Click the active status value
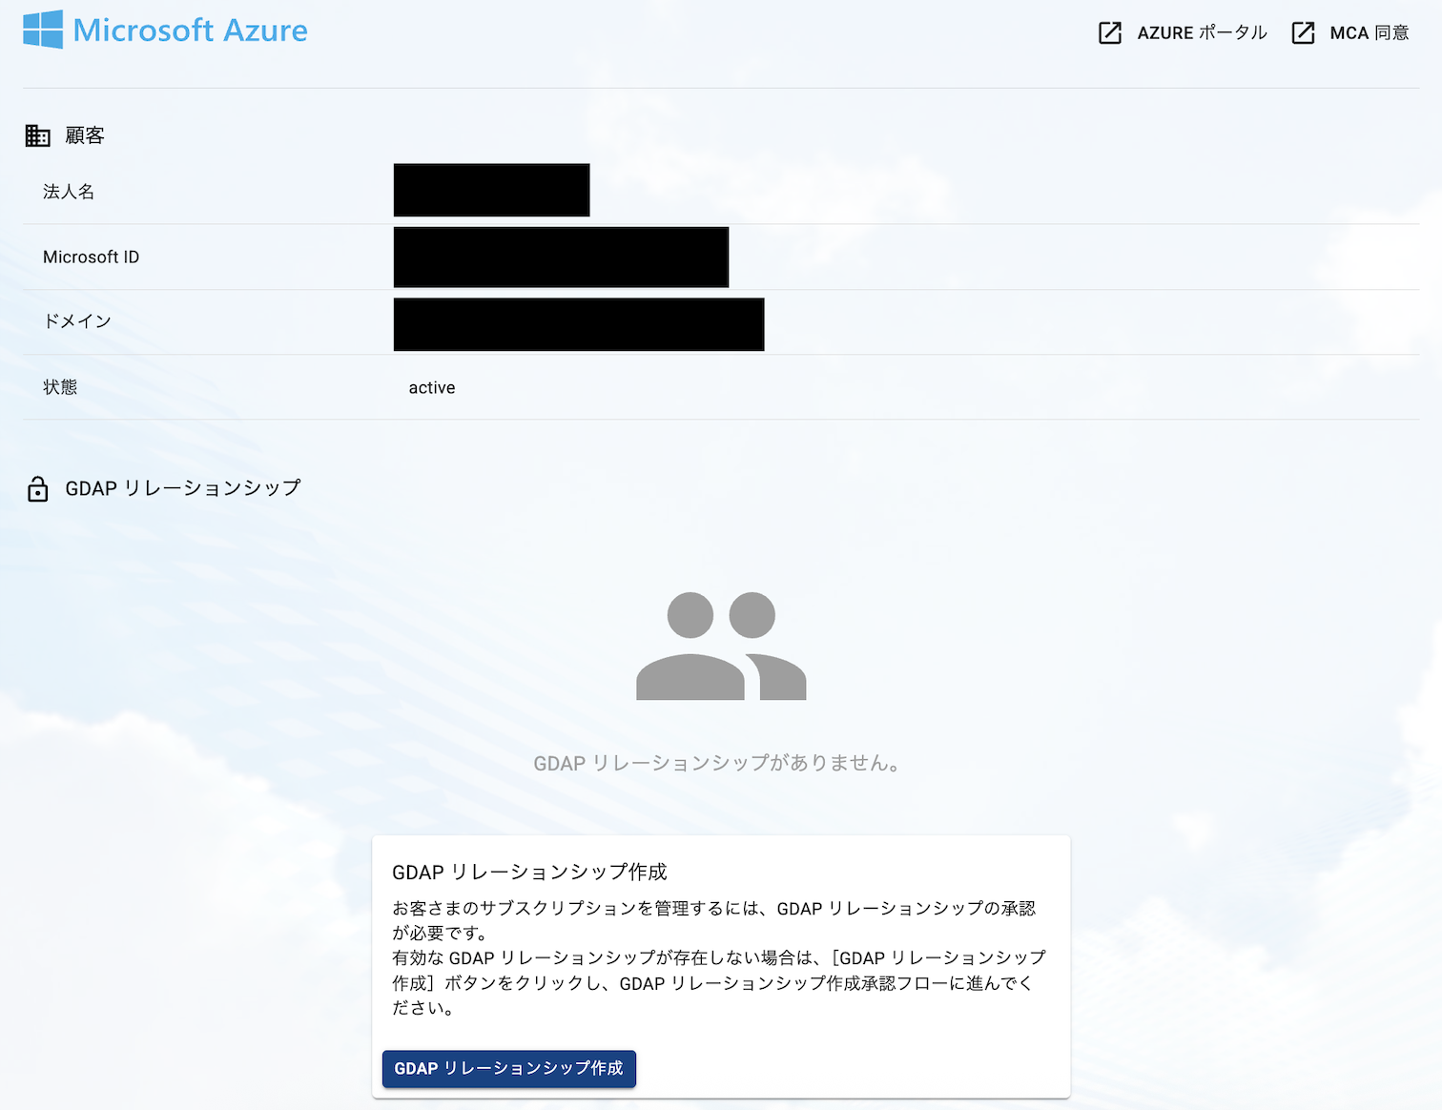Viewport: 1442px width, 1110px height. point(432,388)
